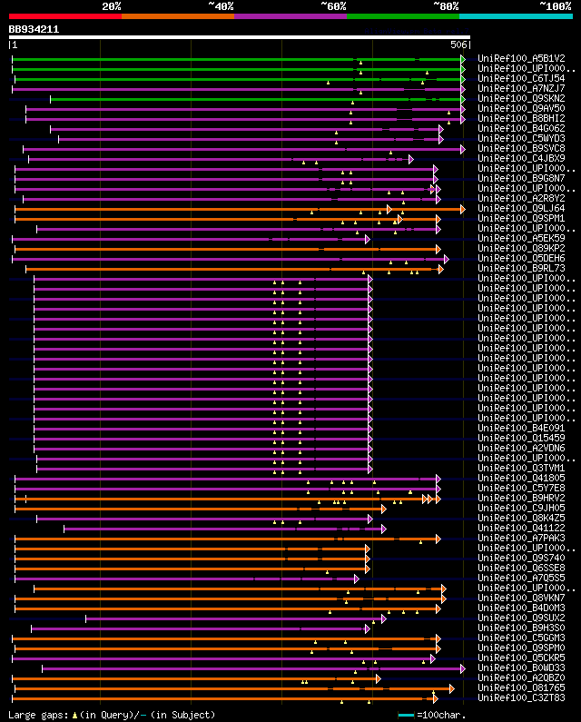Select the white BB934211 query sequence bar
This screenshot has height=722, width=581.
(240, 37)
